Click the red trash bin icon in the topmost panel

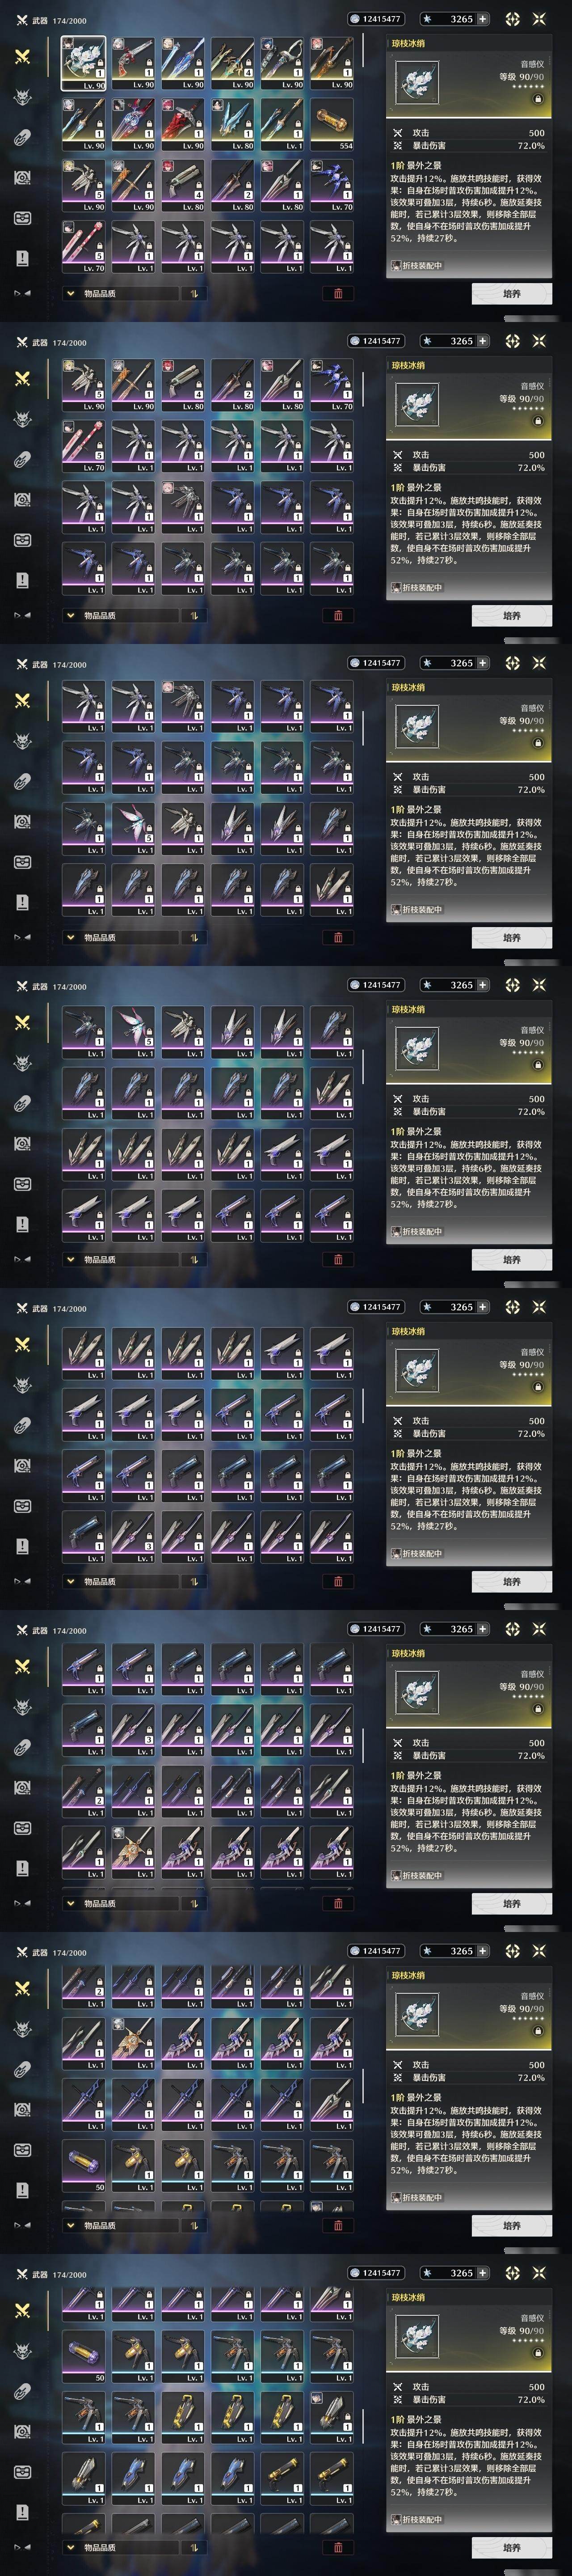338,293
